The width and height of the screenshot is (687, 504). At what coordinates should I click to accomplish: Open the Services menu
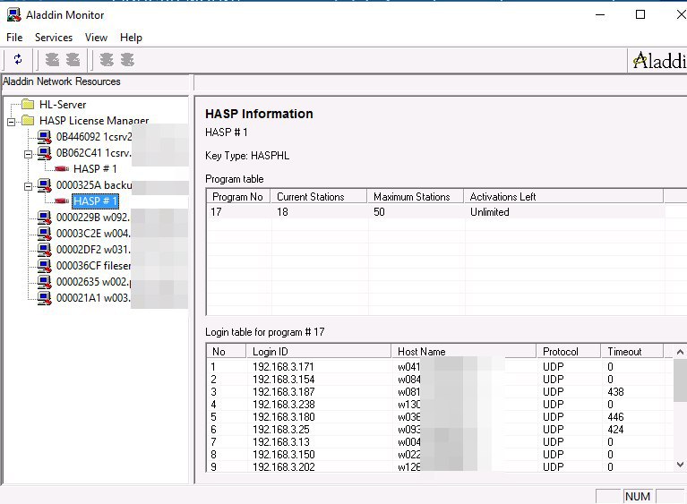pos(54,38)
